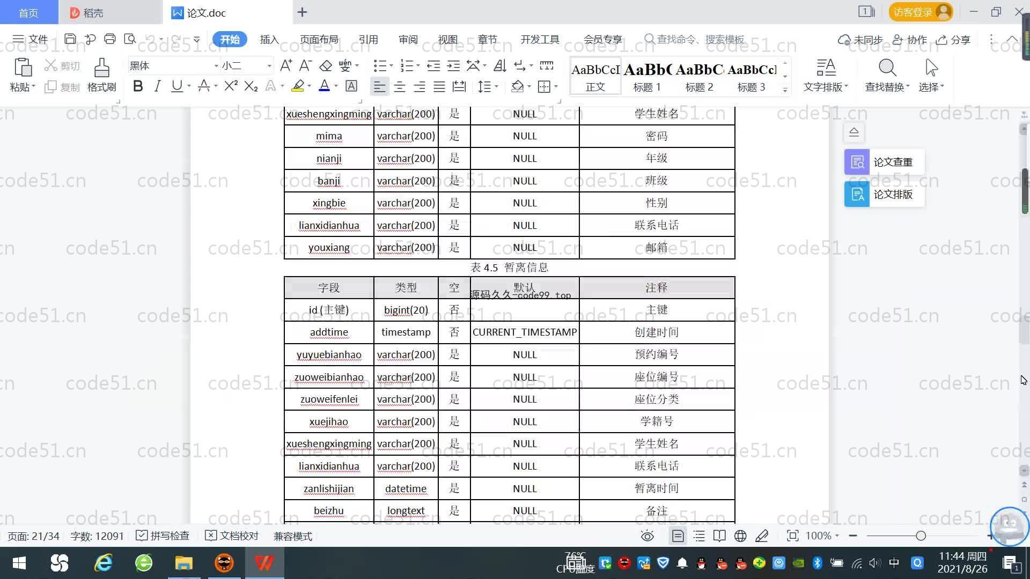The width and height of the screenshot is (1030, 579).
Task: Center align the paragraph
Action: 400,86
